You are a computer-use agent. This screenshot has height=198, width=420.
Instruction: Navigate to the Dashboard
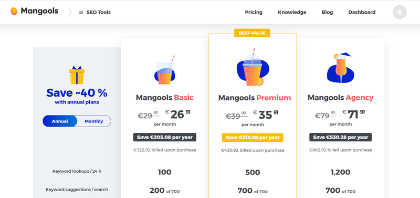point(362,12)
